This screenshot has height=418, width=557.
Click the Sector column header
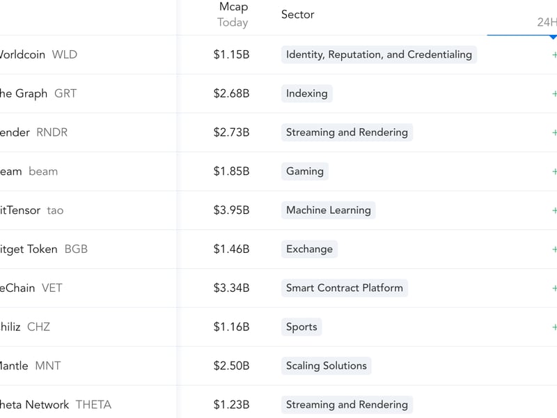[297, 15]
